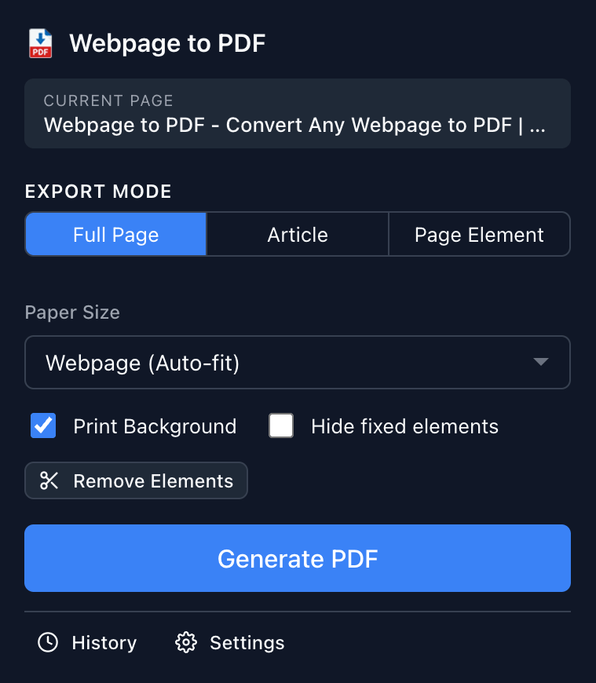Image resolution: width=596 pixels, height=683 pixels.
Task: Expand paper size options list
Action: tap(298, 362)
